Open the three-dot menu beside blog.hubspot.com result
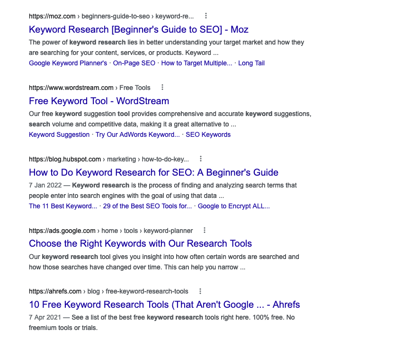The width and height of the screenshot is (402, 339). 200,159
